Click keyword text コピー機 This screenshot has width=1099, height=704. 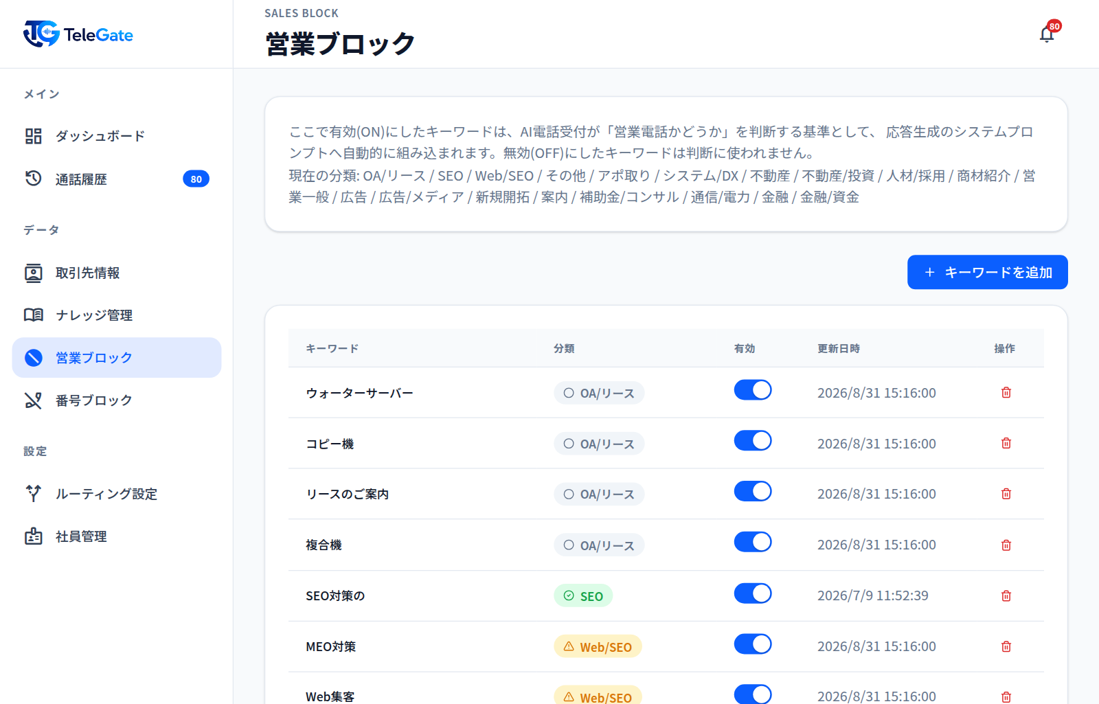[x=330, y=444]
